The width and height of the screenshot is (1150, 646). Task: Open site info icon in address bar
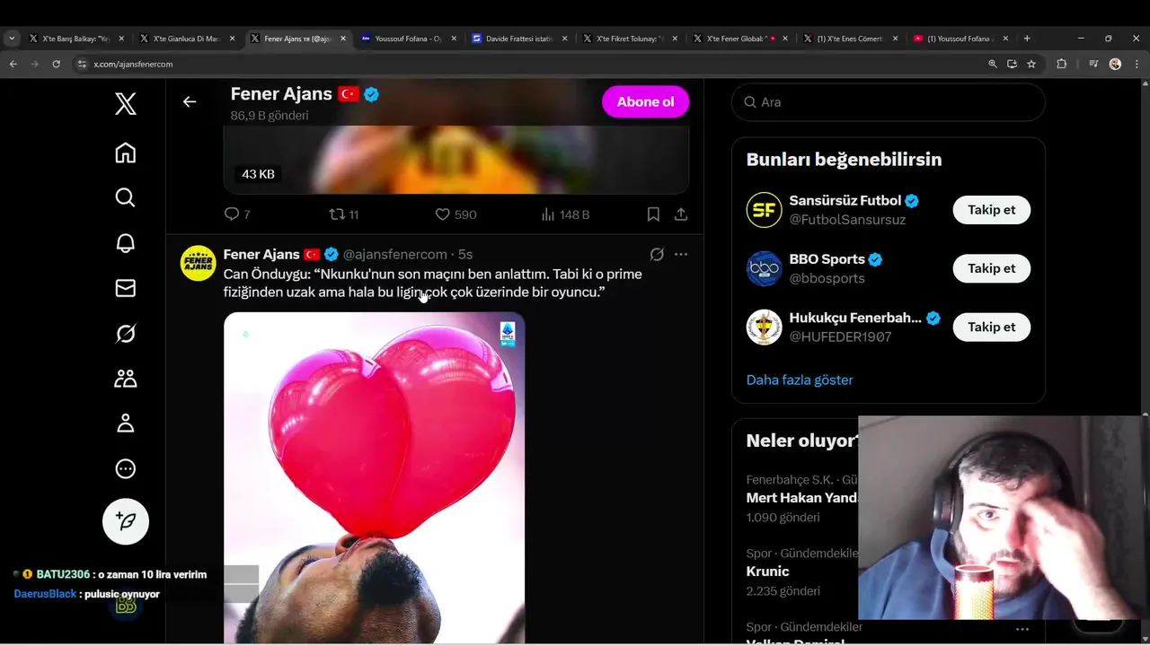point(82,64)
